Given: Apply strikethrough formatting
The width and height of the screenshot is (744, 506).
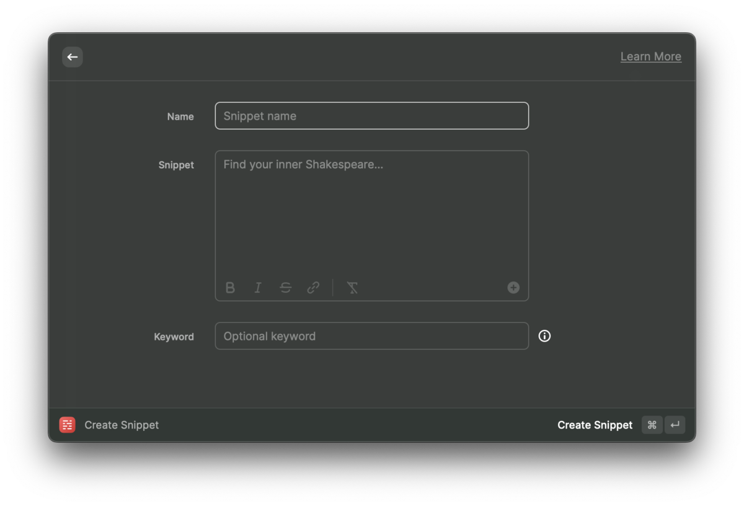Looking at the screenshot, I should 285,288.
